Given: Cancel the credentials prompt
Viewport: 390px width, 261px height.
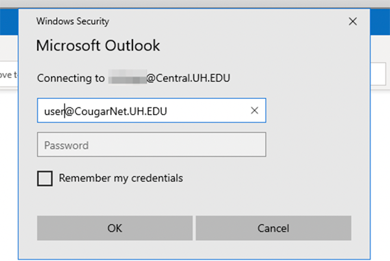Looking at the screenshot, I should click(273, 228).
